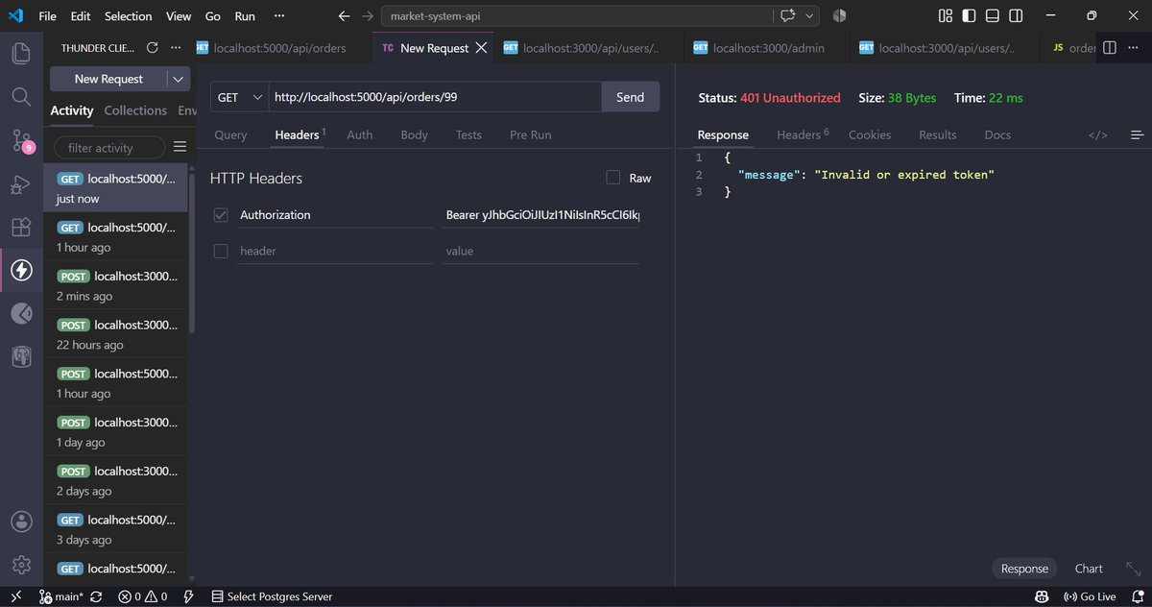Open the Manage gear icon

21,565
